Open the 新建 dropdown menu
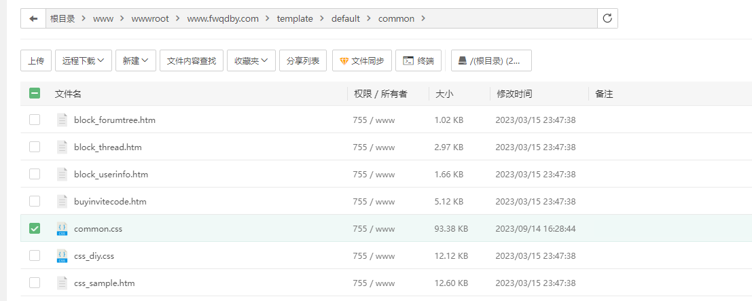 click(135, 60)
